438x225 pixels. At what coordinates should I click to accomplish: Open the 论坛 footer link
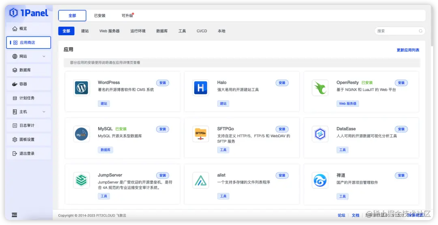[341, 215]
